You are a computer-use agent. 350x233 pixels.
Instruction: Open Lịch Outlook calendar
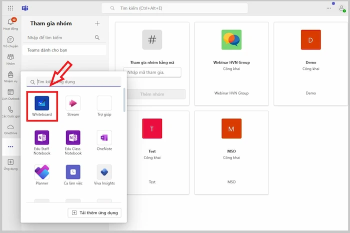coord(10,94)
